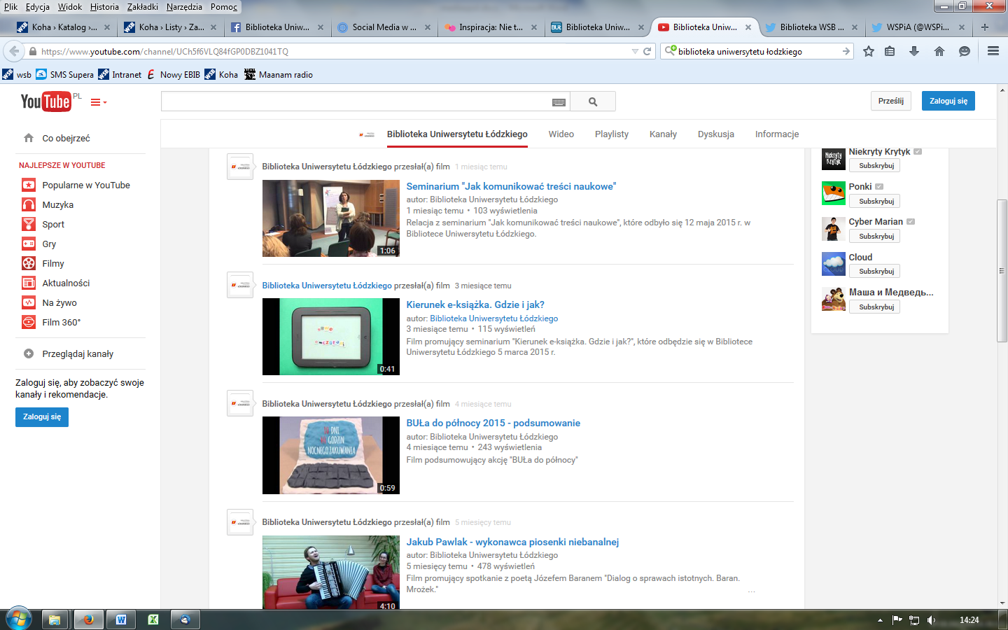Open the YouTube guide menu icon
The width and height of the screenshot is (1008, 630).
(x=99, y=102)
